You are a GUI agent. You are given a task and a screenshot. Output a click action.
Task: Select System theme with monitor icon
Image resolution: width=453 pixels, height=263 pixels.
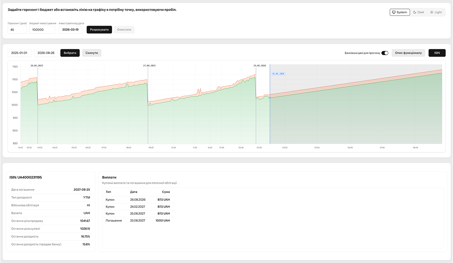click(399, 12)
